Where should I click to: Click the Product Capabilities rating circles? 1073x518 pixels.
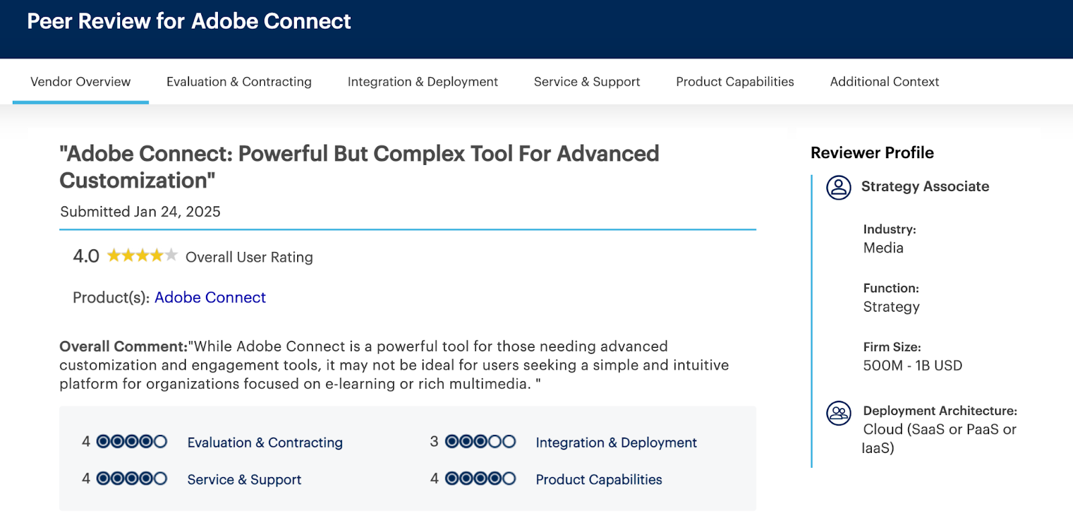[480, 478]
